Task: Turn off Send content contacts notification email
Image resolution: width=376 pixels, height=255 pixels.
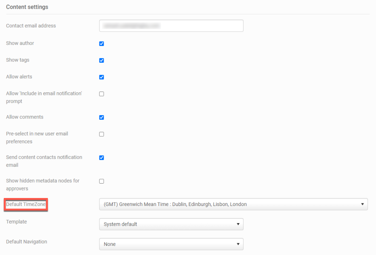Action: coord(101,158)
